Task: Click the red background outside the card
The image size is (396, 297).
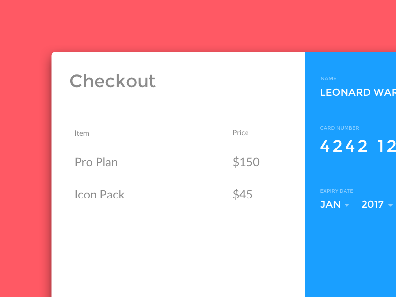Action: pos(25,148)
